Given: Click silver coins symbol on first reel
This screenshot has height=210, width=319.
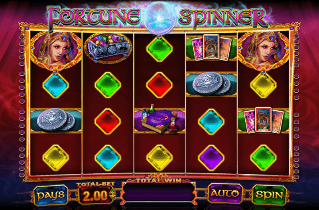Looking at the screenshot, I should 56,121.
